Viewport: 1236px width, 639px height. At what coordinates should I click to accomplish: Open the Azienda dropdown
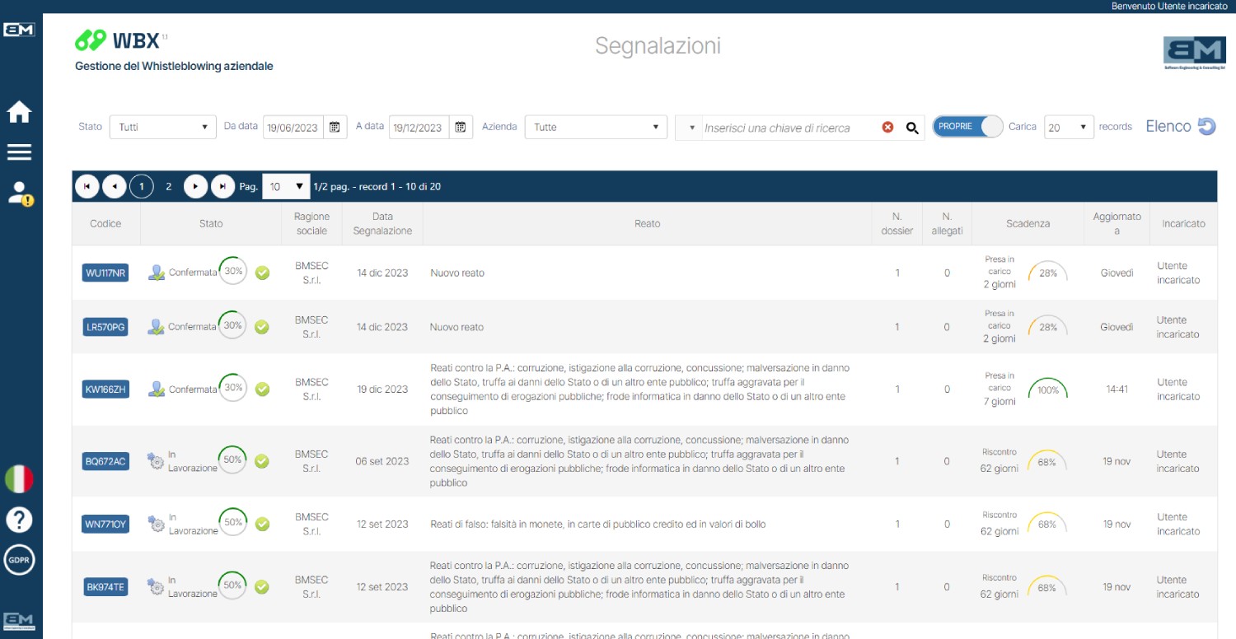pos(596,127)
